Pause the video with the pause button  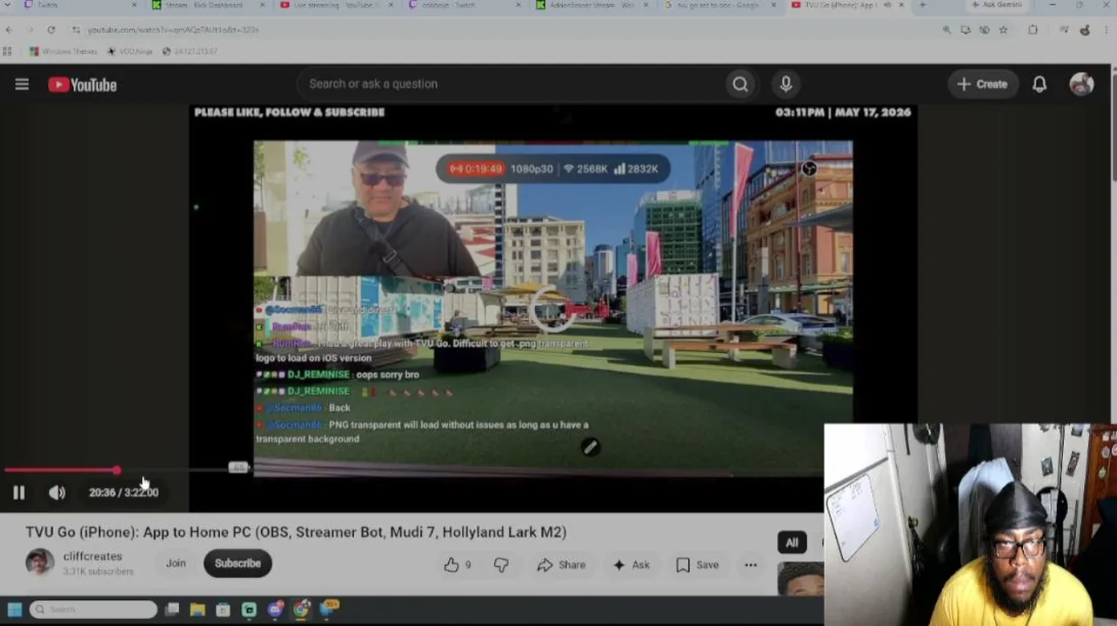[x=18, y=493]
